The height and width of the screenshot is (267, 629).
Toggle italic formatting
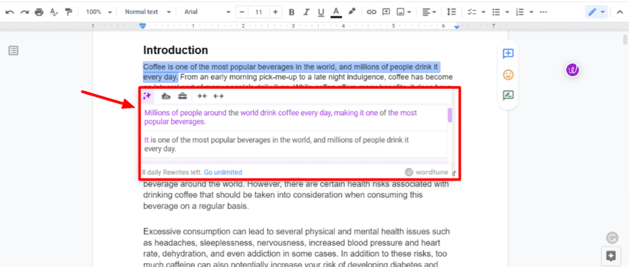[x=306, y=12]
